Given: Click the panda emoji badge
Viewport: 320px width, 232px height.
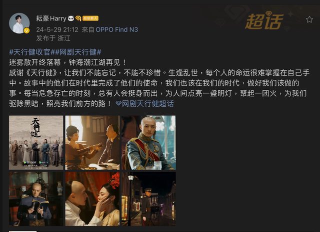Looking at the screenshot, I should [x=71, y=18].
